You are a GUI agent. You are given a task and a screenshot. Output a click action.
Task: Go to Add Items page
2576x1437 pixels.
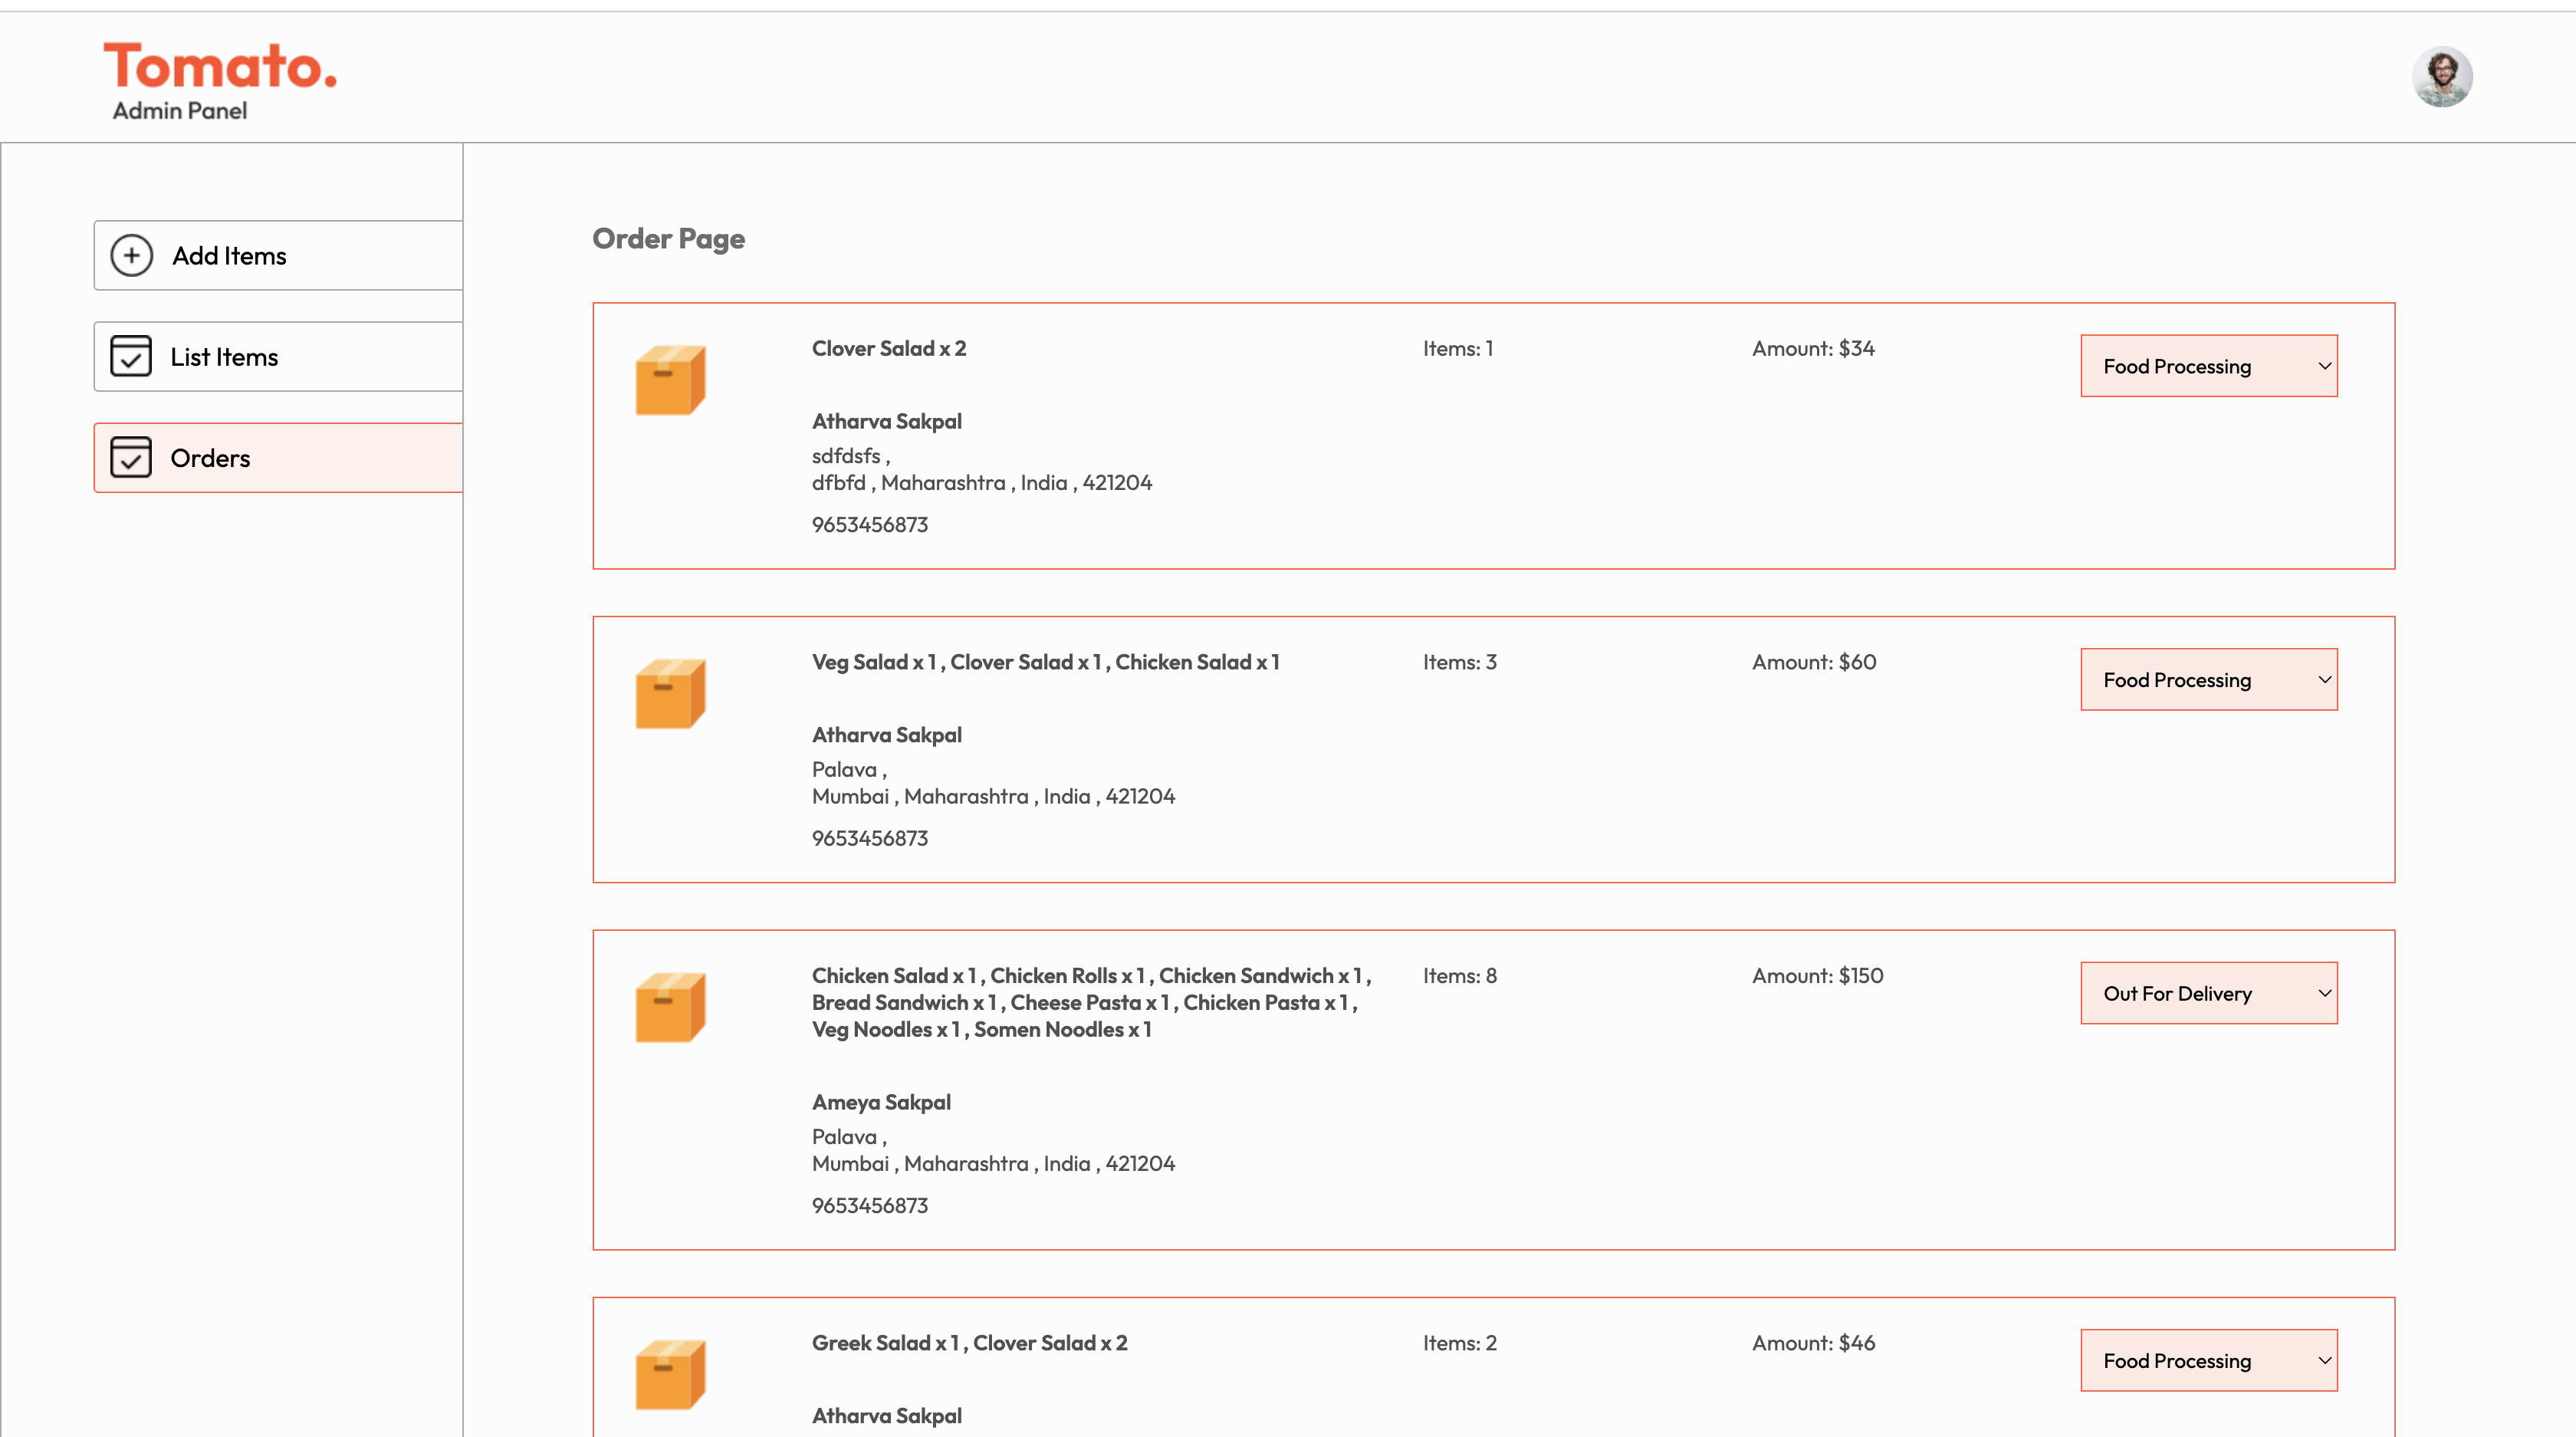pyautogui.click(x=229, y=256)
